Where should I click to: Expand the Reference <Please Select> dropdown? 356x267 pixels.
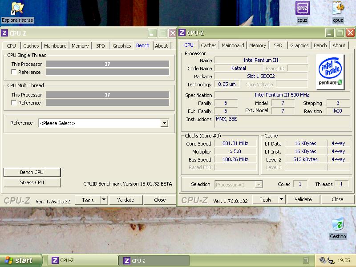point(164,123)
